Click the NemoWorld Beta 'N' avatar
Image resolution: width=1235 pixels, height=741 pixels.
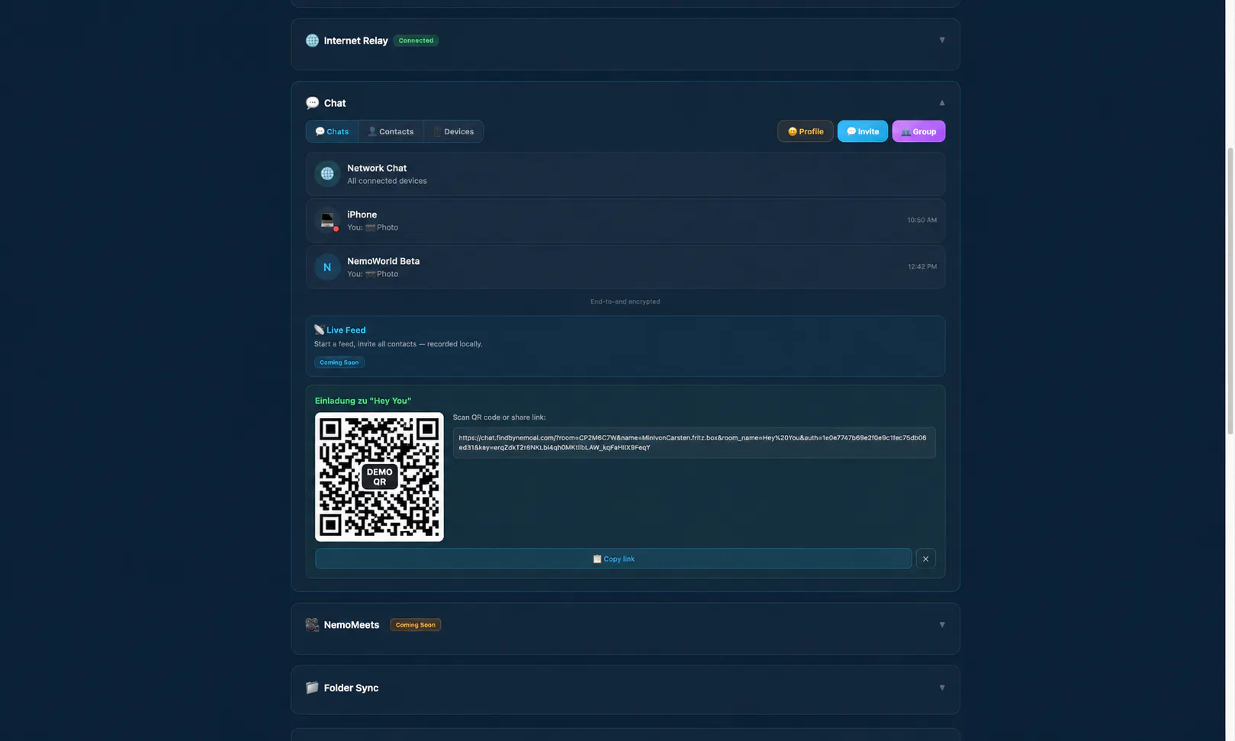[327, 267]
